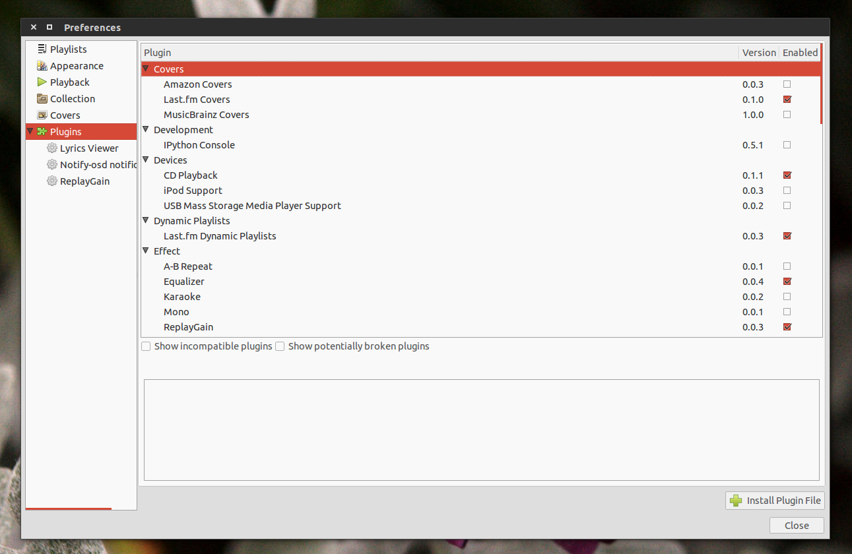Uncheck the CD Playback plugin
852x554 pixels.
pyautogui.click(x=787, y=175)
